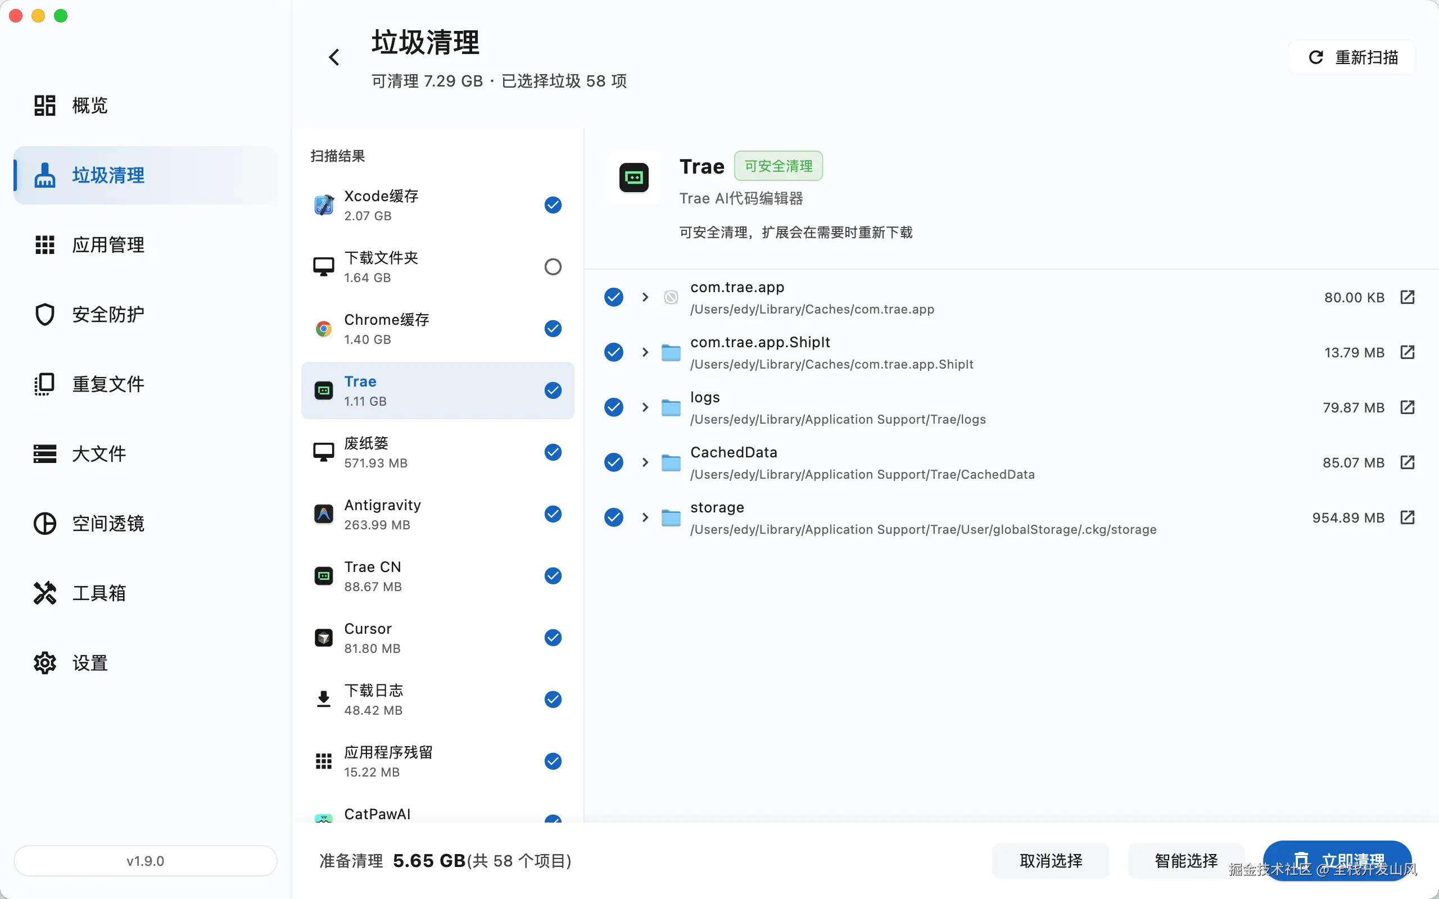The width and height of the screenshot is (1439, 899).
Task: Open storage folder location via external-link icon
Action: pos(1407,517)
